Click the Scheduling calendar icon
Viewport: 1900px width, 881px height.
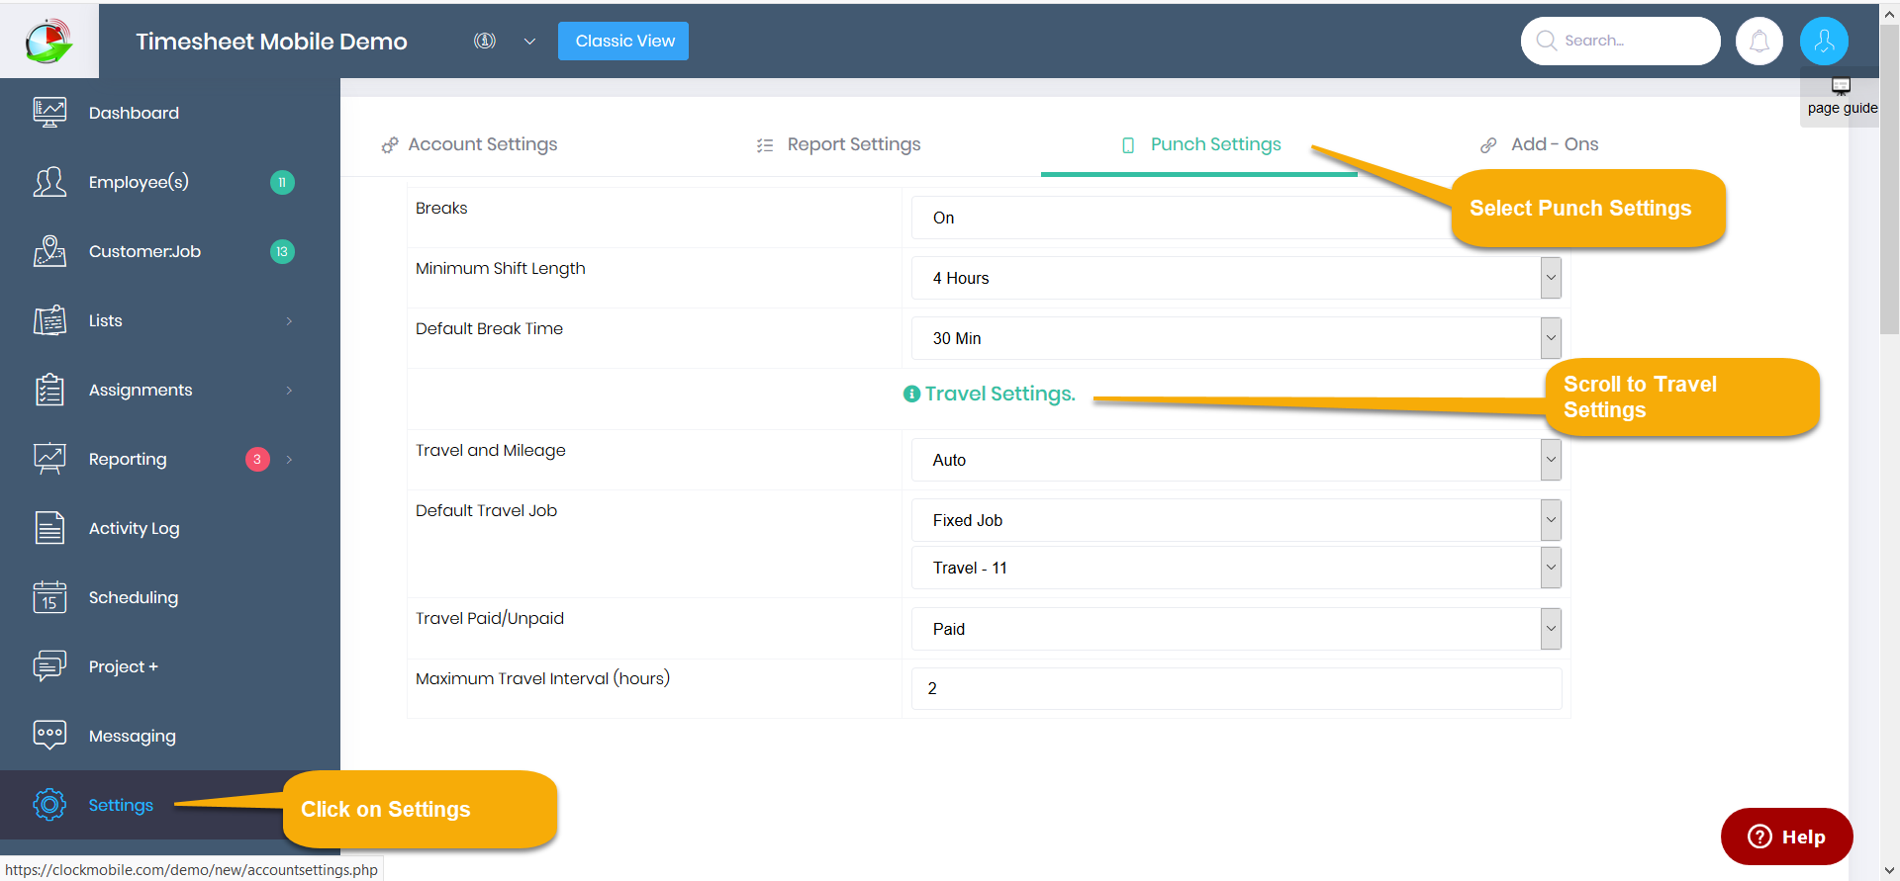pos(49,597)
